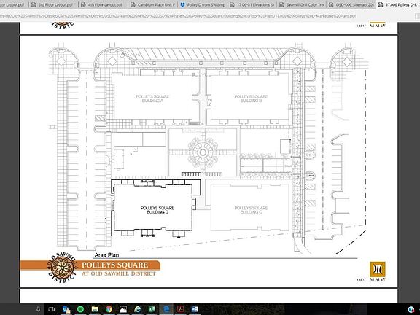Open the Cambium Place Unit F tab
420x315 pixels.
(x=152, y=4)
